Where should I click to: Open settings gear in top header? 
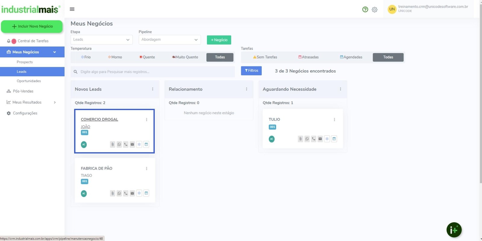[374, 10]
